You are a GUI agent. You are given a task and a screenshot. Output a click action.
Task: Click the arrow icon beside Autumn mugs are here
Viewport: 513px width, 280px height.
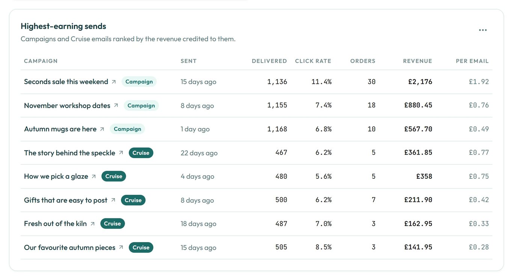[102, 129]
